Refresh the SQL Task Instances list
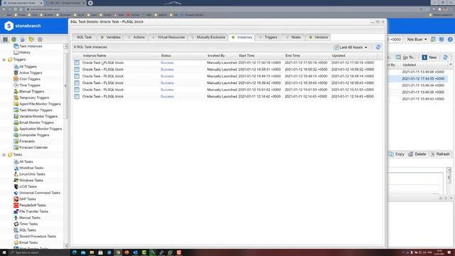 coord(378,48)
